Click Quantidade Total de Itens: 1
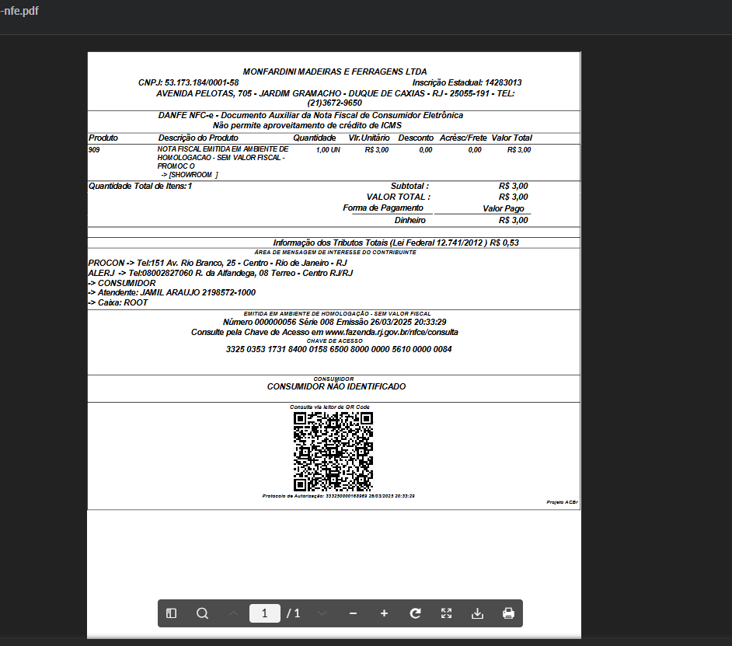732x646 pixels. pos(140,186)
